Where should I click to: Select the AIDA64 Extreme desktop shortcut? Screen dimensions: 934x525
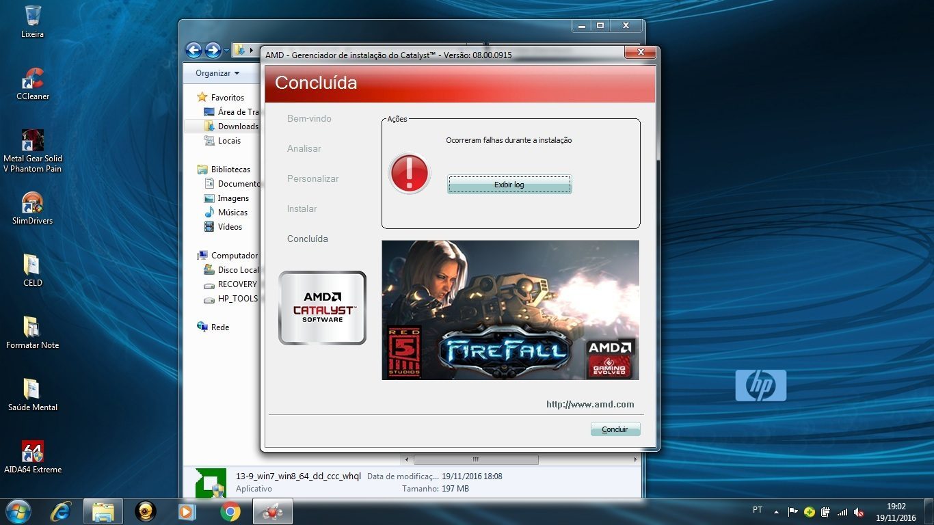pos(32,457)
